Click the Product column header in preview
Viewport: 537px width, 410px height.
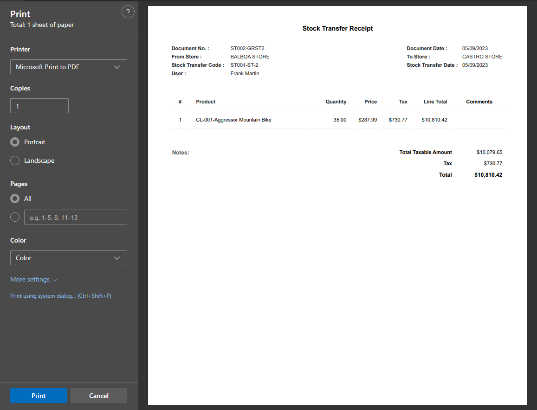tap(206, 102)
